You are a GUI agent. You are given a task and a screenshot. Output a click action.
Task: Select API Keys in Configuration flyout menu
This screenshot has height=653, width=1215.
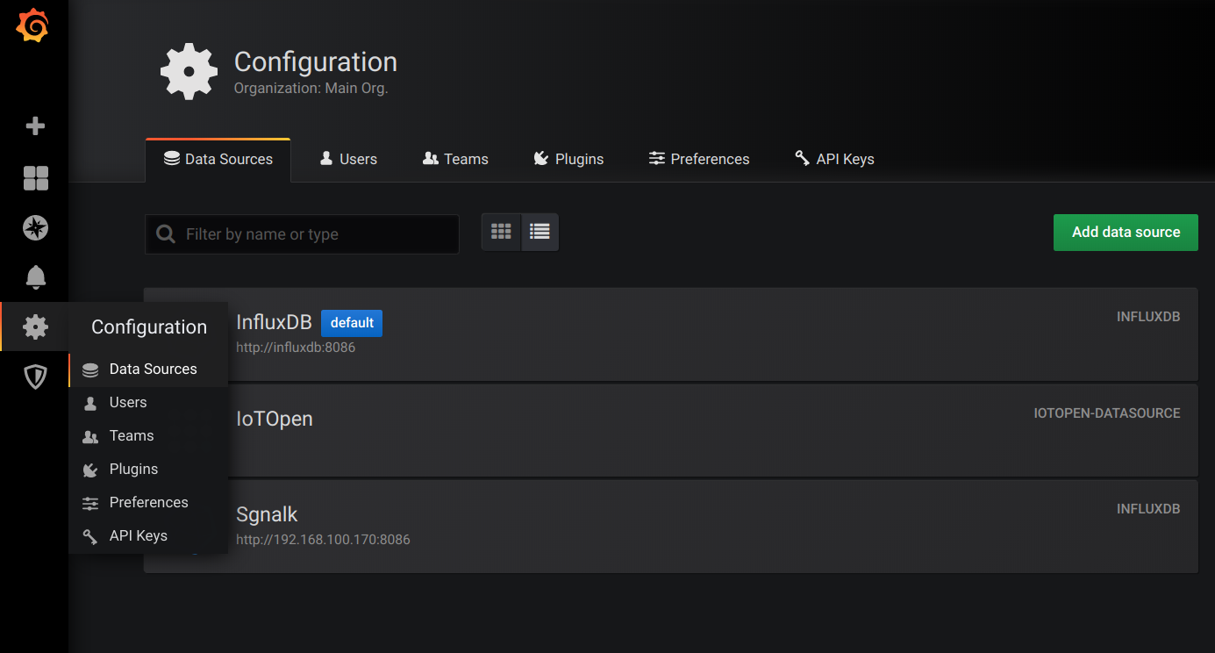point(148,536)
